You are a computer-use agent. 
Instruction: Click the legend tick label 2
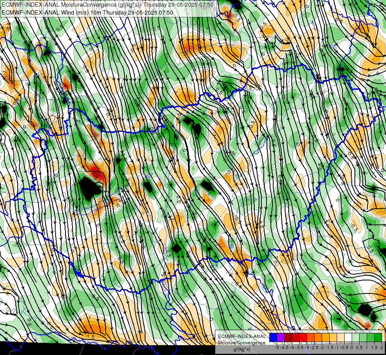click(382, 348)
